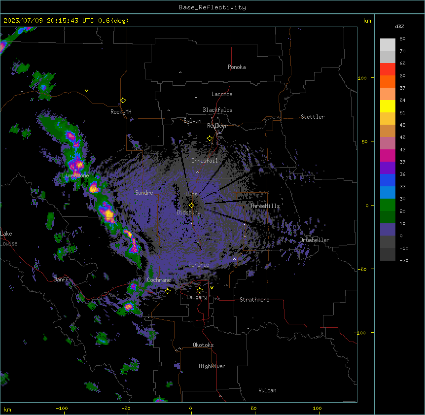The width and height of the screenshot is (425, 415).
Task: Click the 80 value on dBZ legend
Action: [x=402, y=39]
